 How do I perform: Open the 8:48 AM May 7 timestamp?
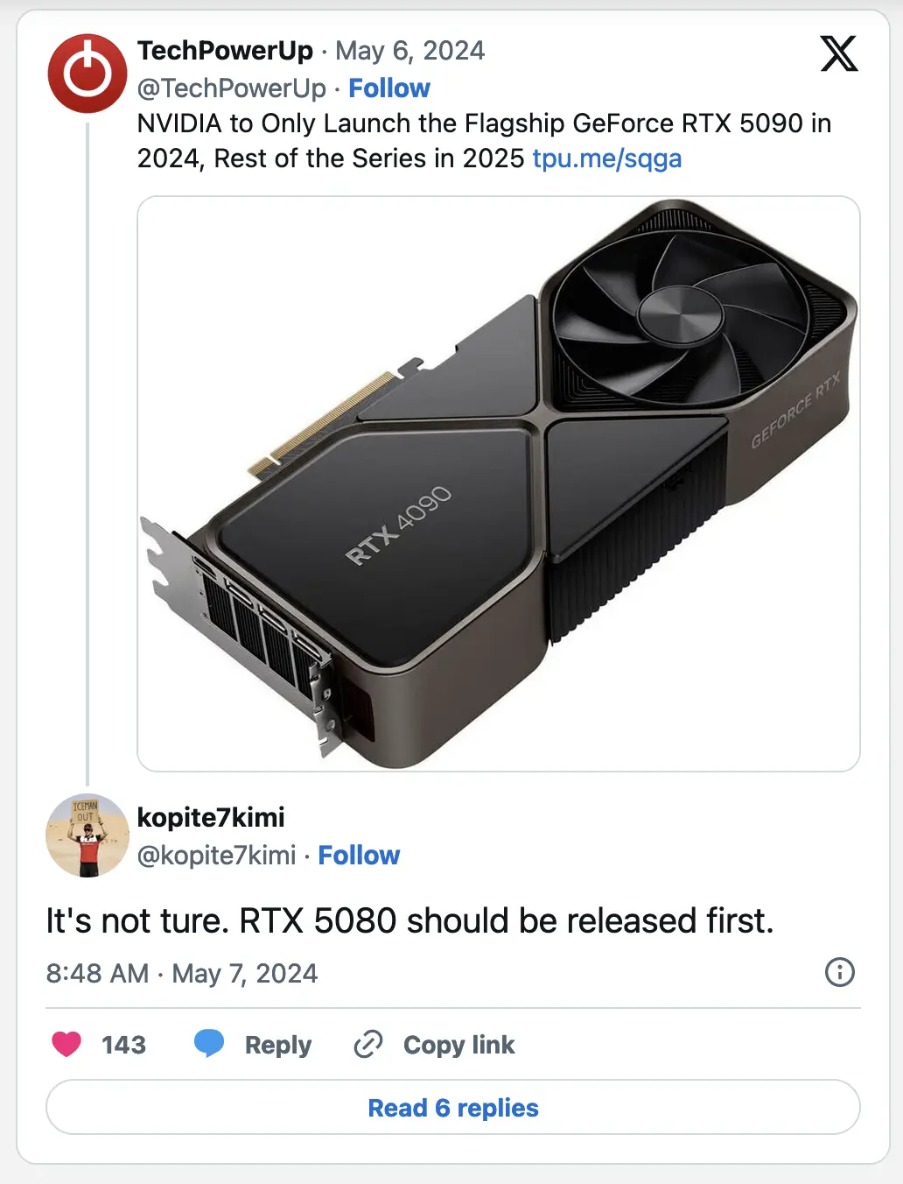[x=182, y=974]
